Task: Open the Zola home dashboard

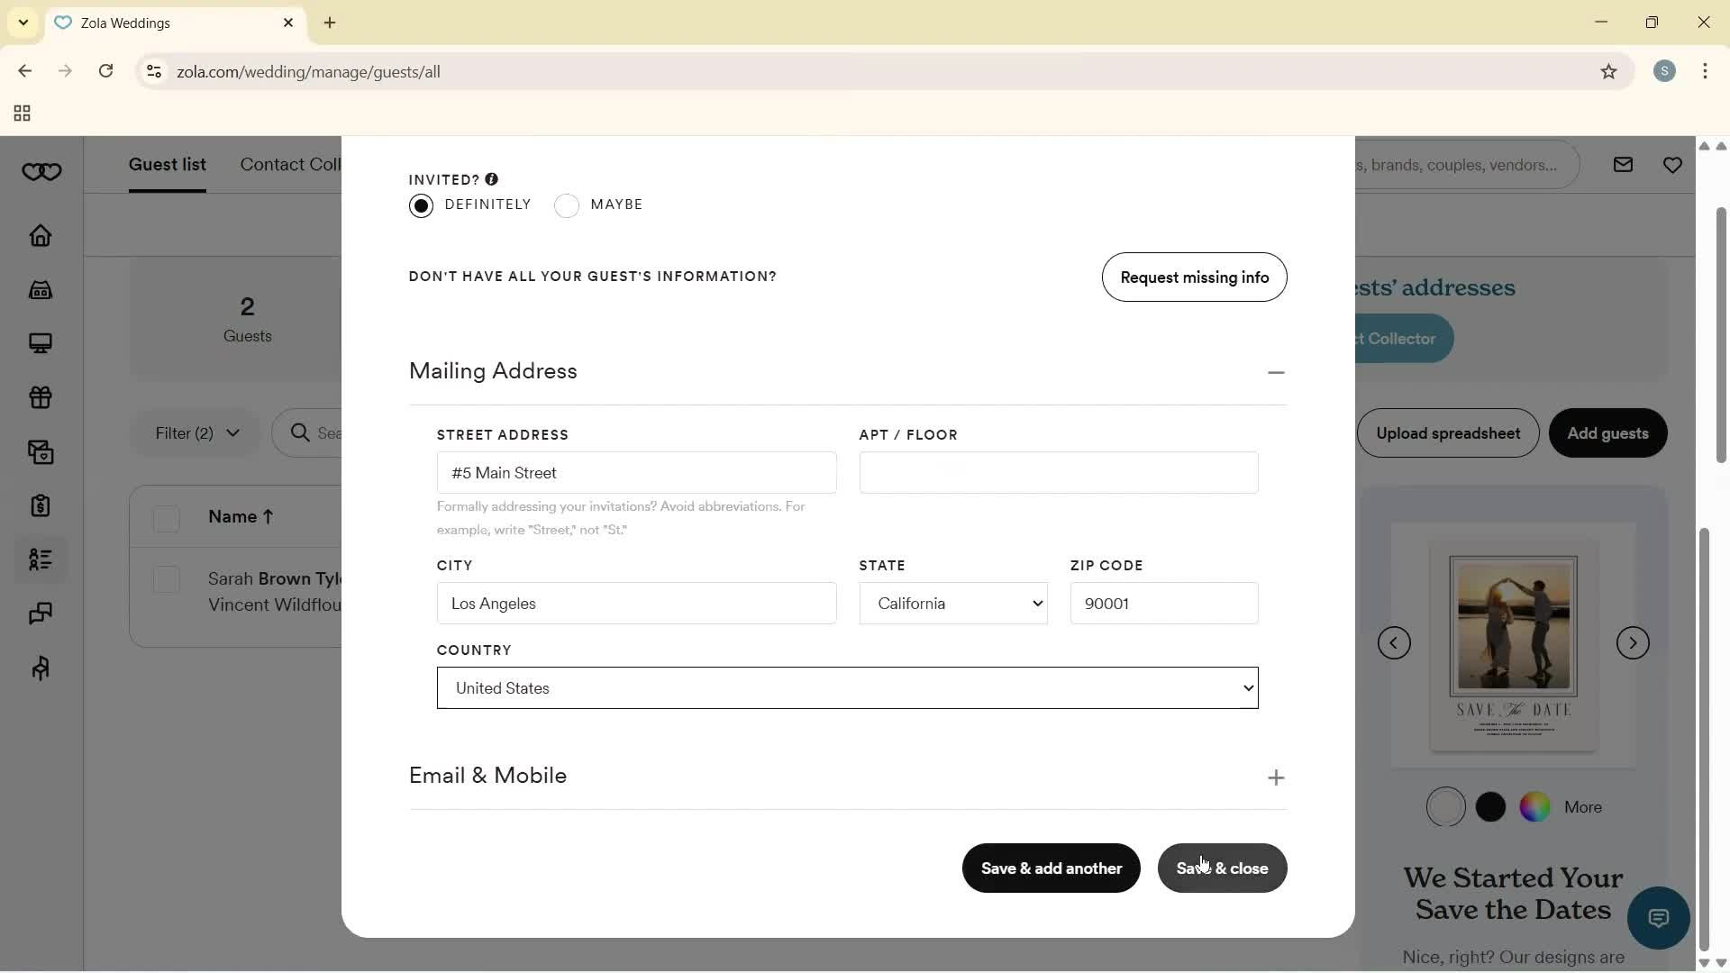Action: [x=41, y=236]
